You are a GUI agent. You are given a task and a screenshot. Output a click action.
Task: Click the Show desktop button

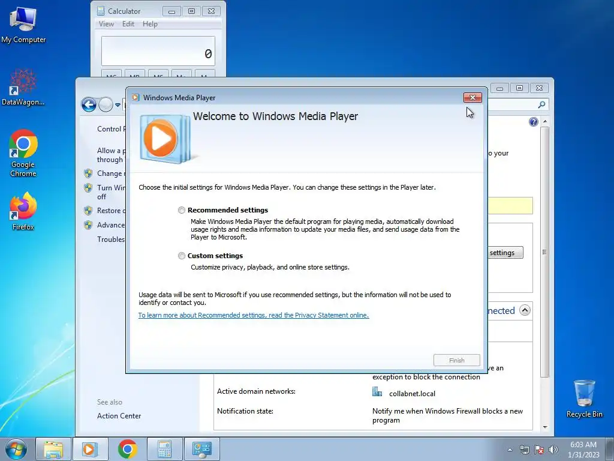pyautogui.click(x=610, y=449)
